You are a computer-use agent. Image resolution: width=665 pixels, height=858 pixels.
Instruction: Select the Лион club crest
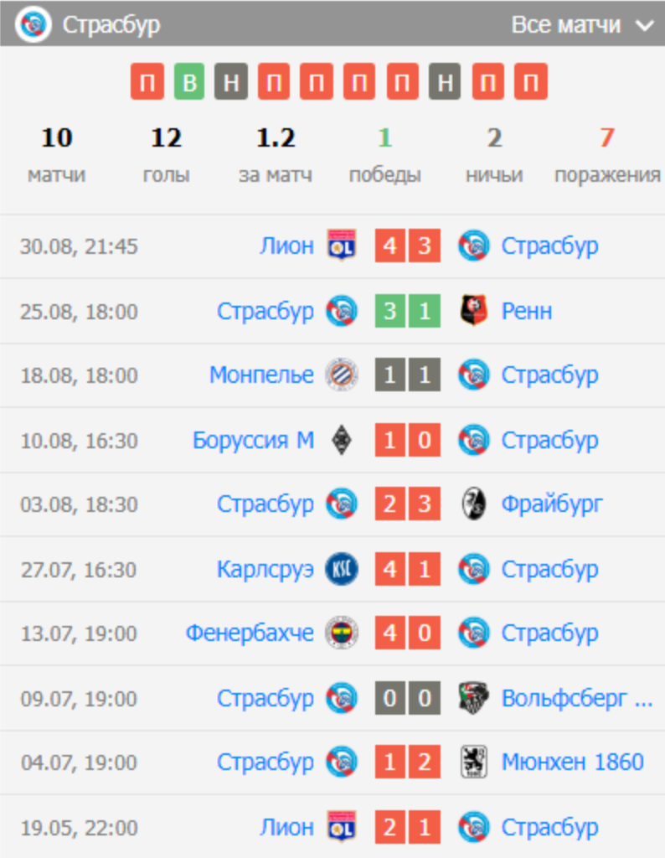[x=339, y=246]
